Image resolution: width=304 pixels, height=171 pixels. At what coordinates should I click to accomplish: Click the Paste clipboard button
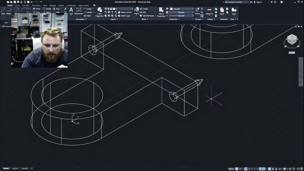coord(222,11)
